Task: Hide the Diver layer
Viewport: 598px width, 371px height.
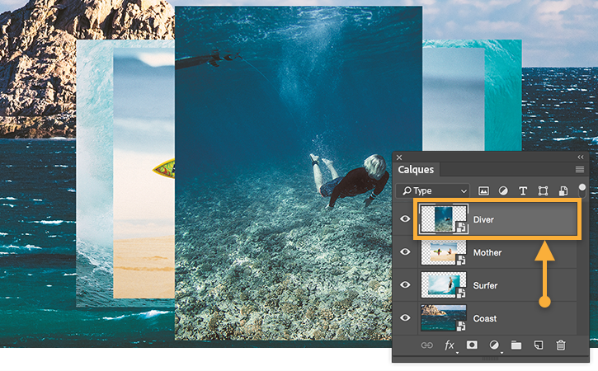Action: coord(405,218)
